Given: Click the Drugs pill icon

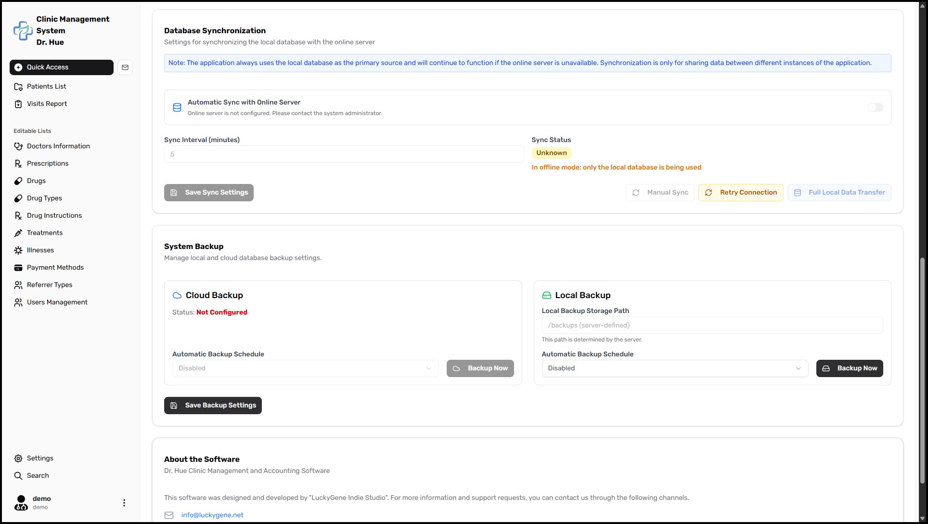Looking at the screenshot, I should 18,181.
